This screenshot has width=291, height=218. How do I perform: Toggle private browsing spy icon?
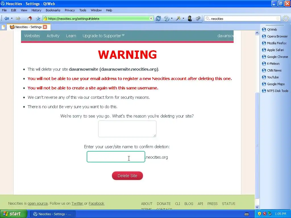(x=190, y=18)
